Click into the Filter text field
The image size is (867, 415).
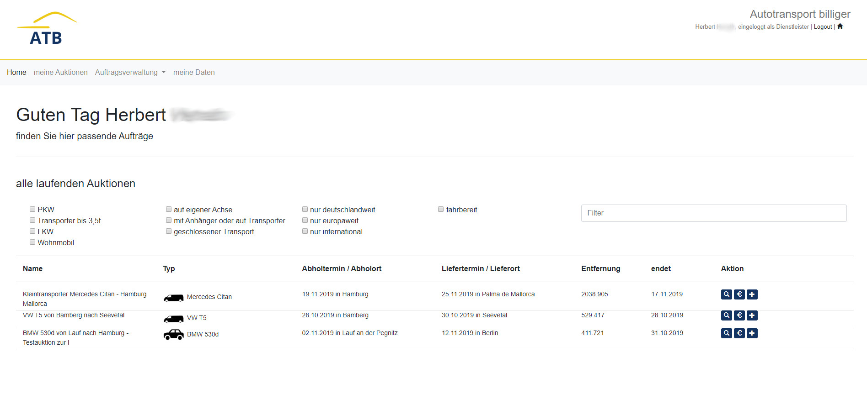click(713, 213)
